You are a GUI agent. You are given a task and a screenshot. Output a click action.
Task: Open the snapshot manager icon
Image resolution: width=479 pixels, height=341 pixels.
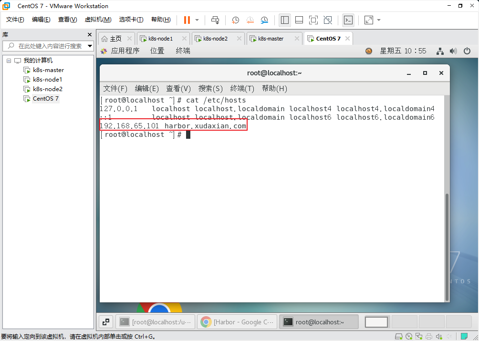(264, 20)
